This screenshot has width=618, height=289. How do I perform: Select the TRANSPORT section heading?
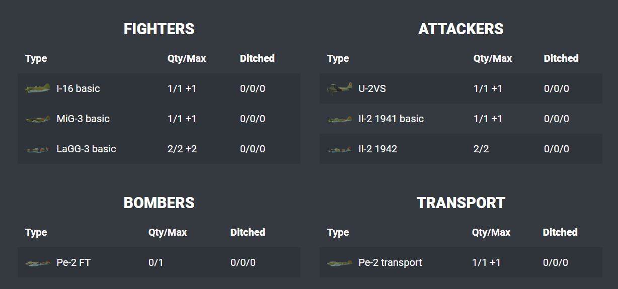[x=461, y=203]
